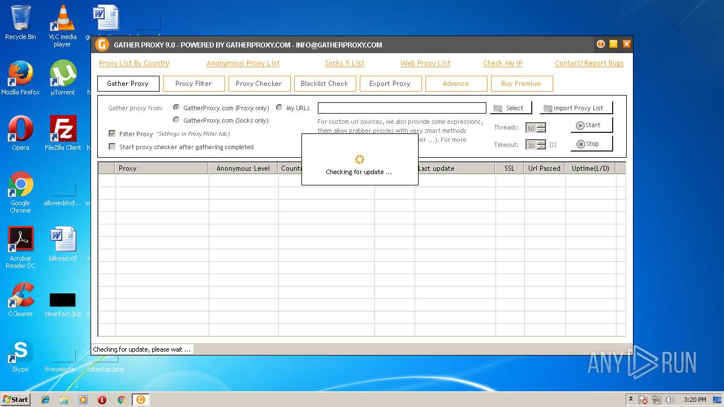
Task: Open Acrobat Reader DC shortcut
Action: point(20,248)
